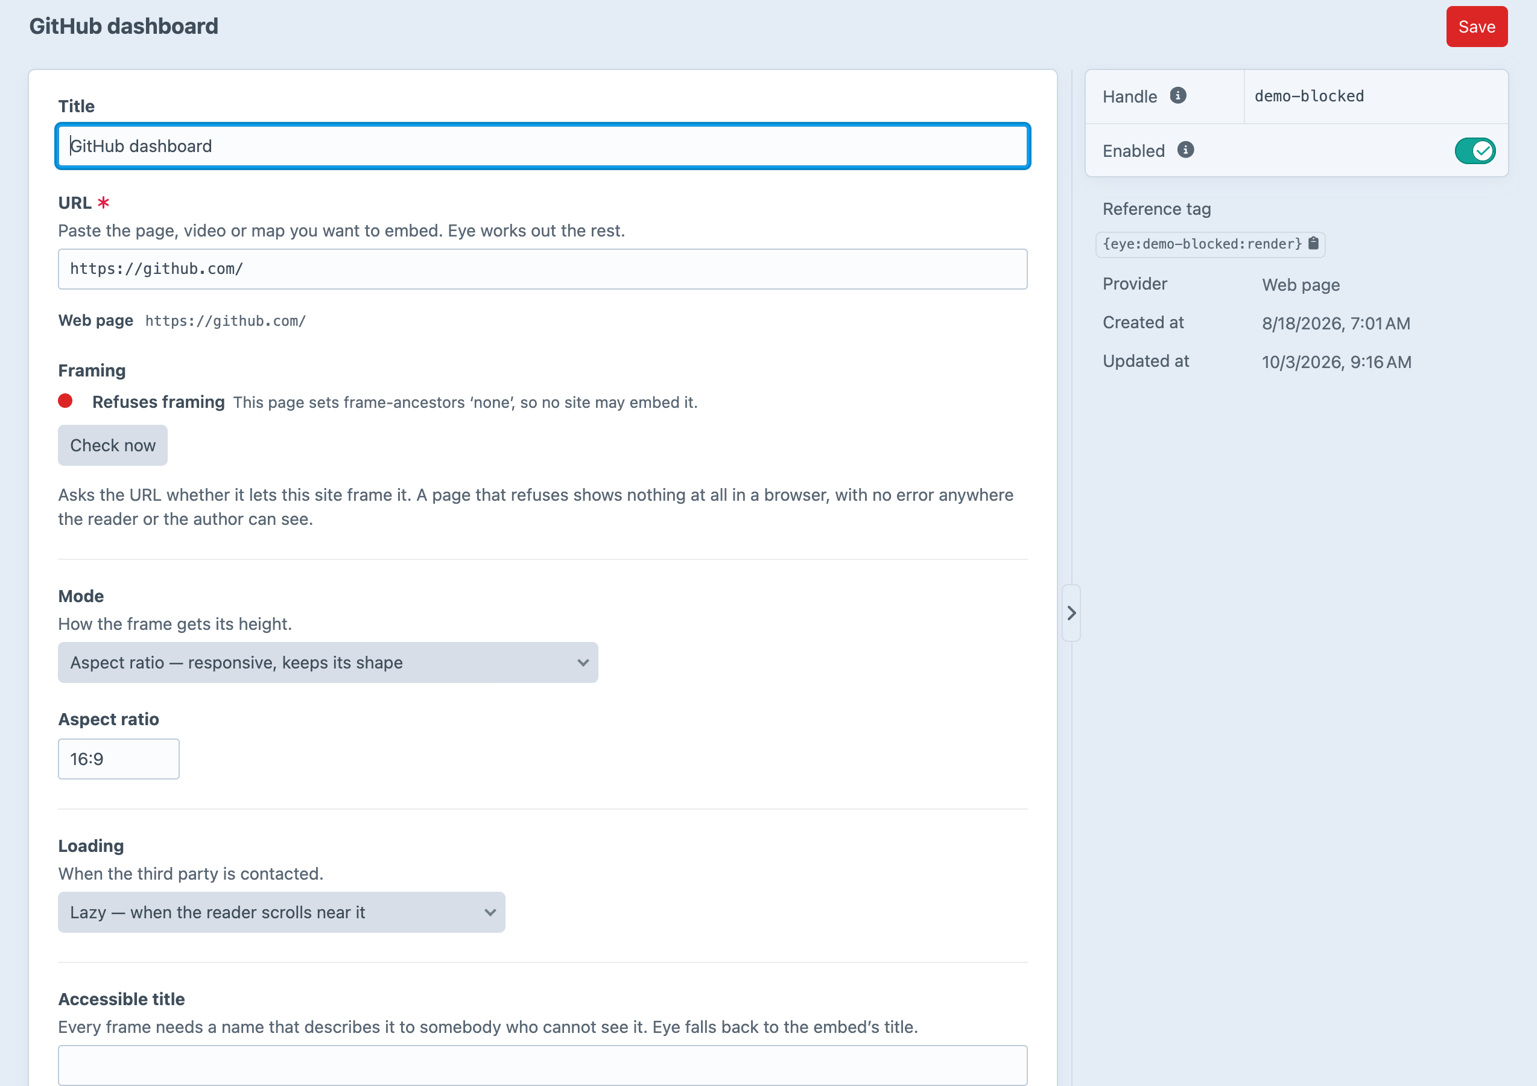Open the Aspect ratio mode dropdown
Screen dimensions: 1537x1086
pos(328,663)
